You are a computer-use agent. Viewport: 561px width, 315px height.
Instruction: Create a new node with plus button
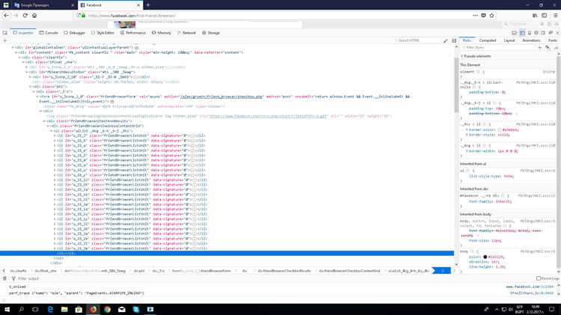(x=5, y=40)
